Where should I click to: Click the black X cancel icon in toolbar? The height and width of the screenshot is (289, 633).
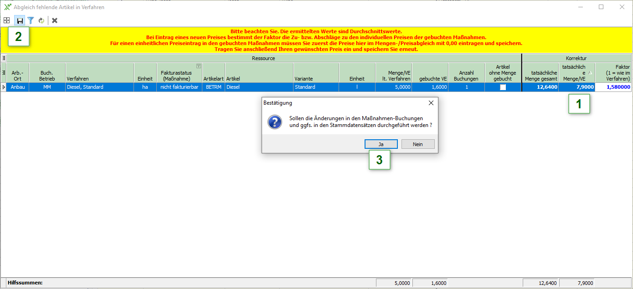[x=55, y=20]
